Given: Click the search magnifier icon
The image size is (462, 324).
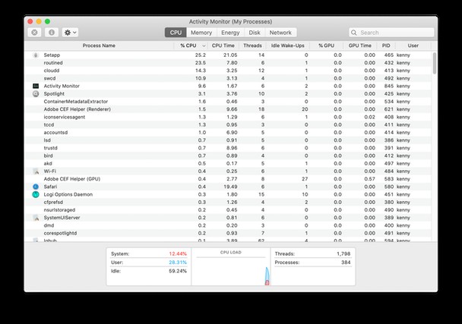Looking at the screenshot, I should click(354, 33).
